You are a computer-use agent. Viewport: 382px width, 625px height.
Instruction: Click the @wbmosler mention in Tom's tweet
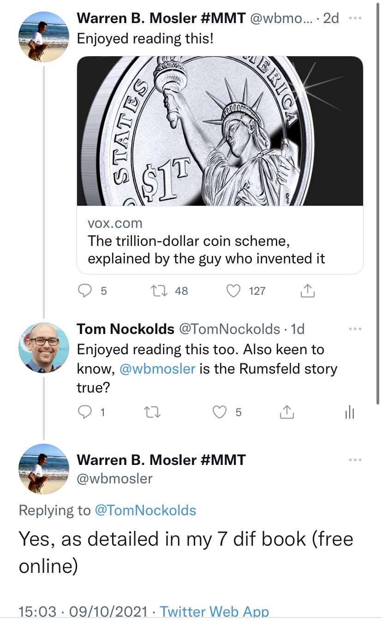tap(157, 369)
